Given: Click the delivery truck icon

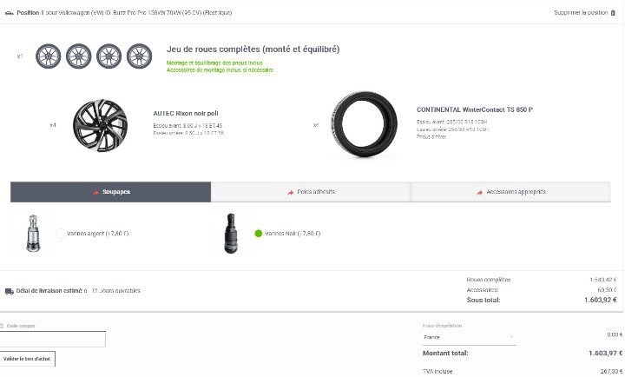Looking at the screenshot, I should coord(9,291).
